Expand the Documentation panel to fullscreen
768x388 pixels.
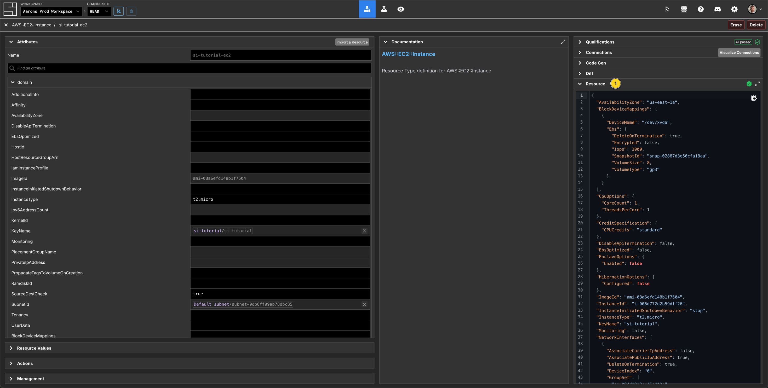563,42
